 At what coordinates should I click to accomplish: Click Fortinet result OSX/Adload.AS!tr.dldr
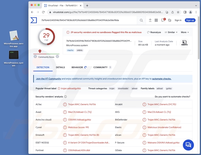79,150
